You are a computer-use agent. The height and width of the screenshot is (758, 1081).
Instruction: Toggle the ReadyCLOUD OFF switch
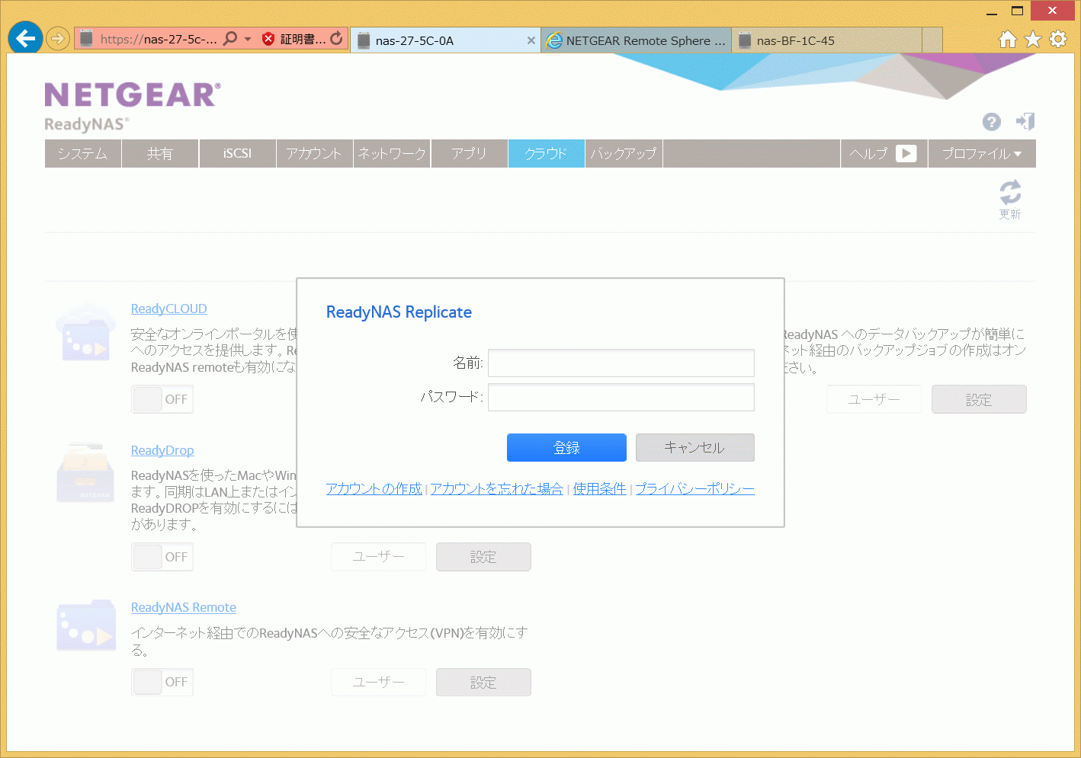[x=162, y=399]
